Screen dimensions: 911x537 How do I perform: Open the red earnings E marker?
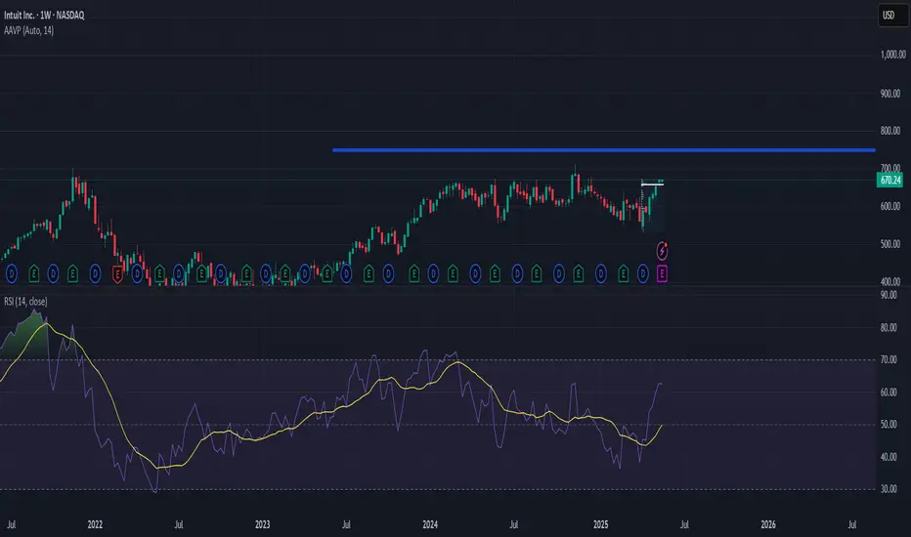click(x=116, y=273)
